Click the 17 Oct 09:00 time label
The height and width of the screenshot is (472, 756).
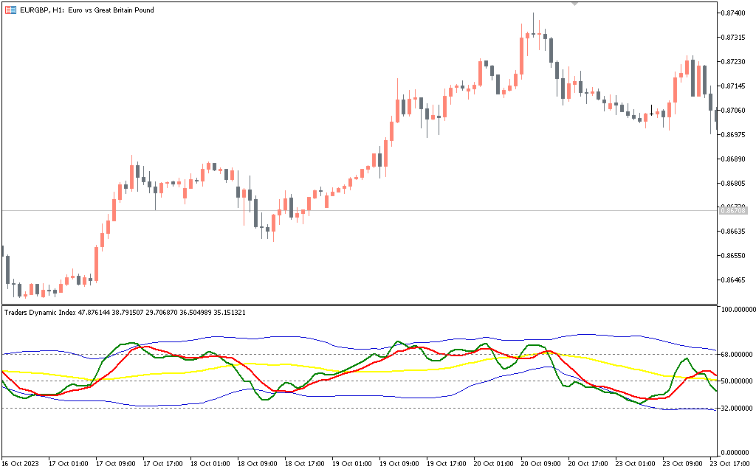pyautogui.click(x=116, y=464)
